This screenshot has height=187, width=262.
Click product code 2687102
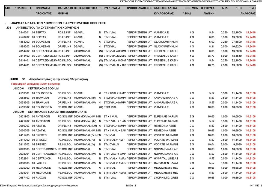(x=24, y=178)
